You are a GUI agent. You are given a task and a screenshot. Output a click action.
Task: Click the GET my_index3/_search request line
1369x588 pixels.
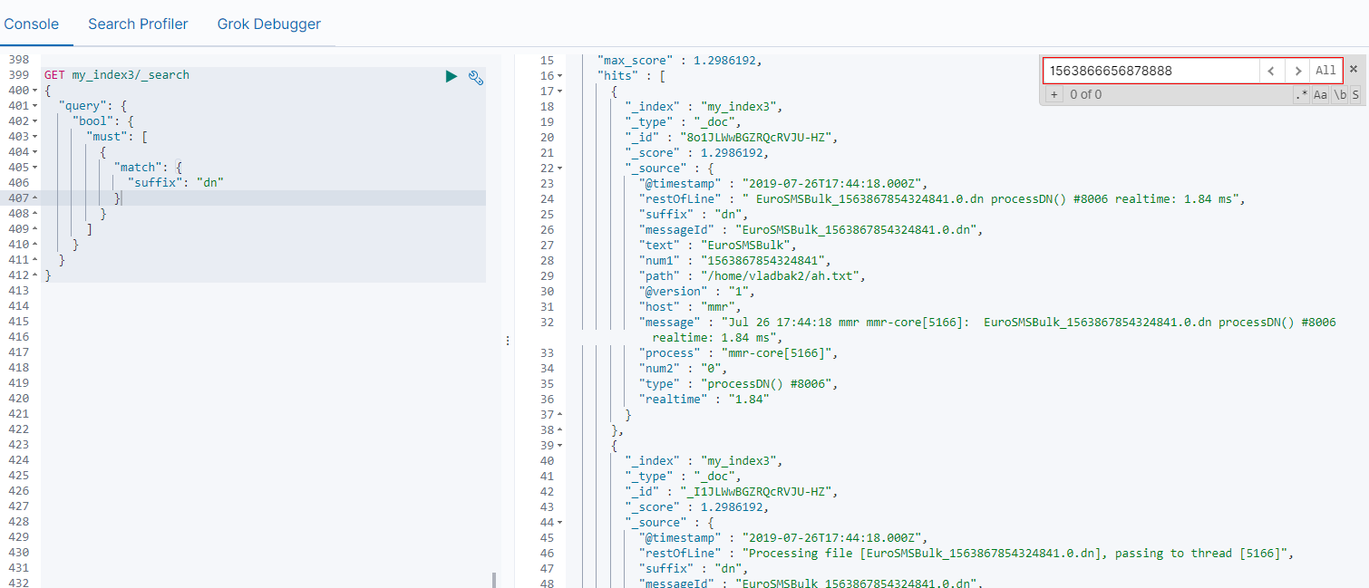(117, 75)
